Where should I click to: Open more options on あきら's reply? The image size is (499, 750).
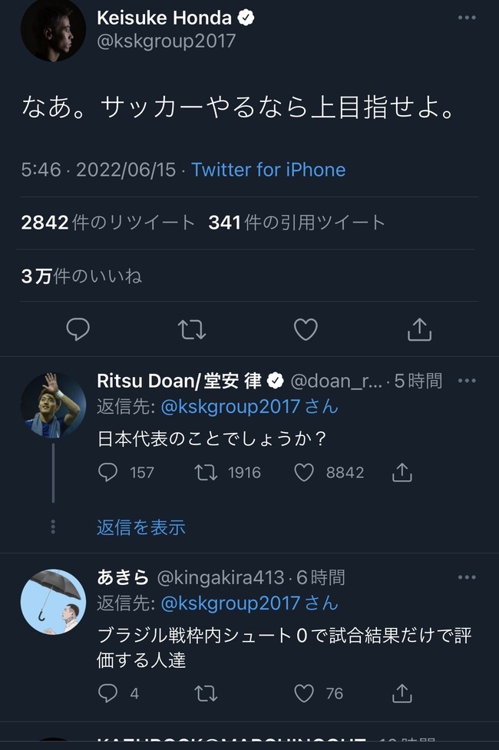tap(466, 577)
